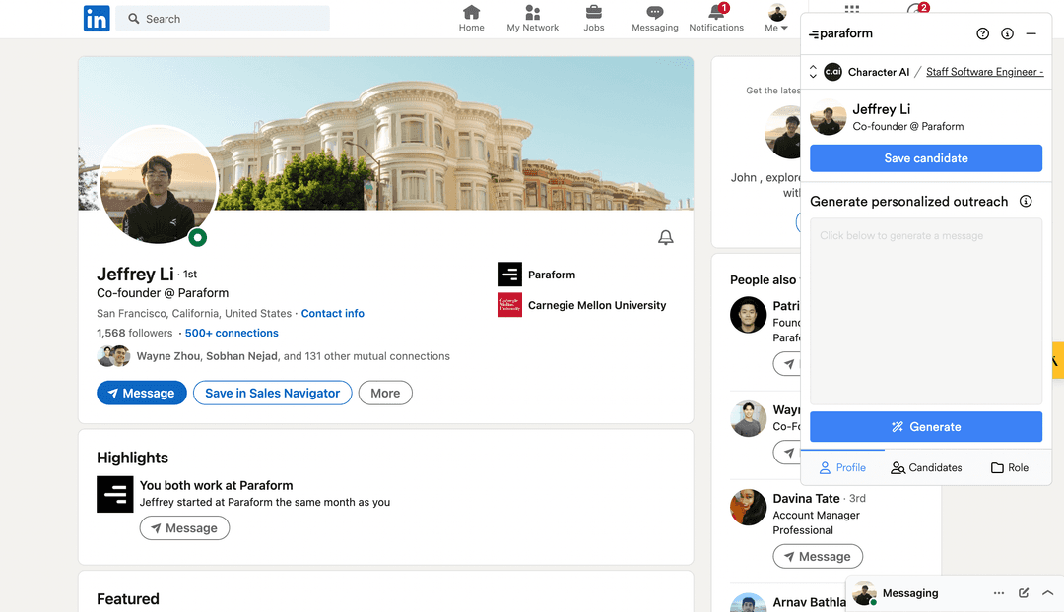
Task: Switch to the Candidates tab in Paraform
Action: [x=925, y=467]
